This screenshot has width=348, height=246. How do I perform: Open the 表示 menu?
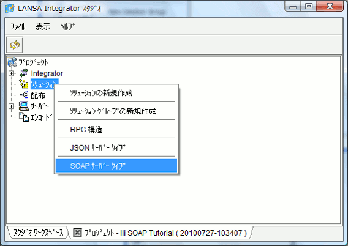click(43, 27)
